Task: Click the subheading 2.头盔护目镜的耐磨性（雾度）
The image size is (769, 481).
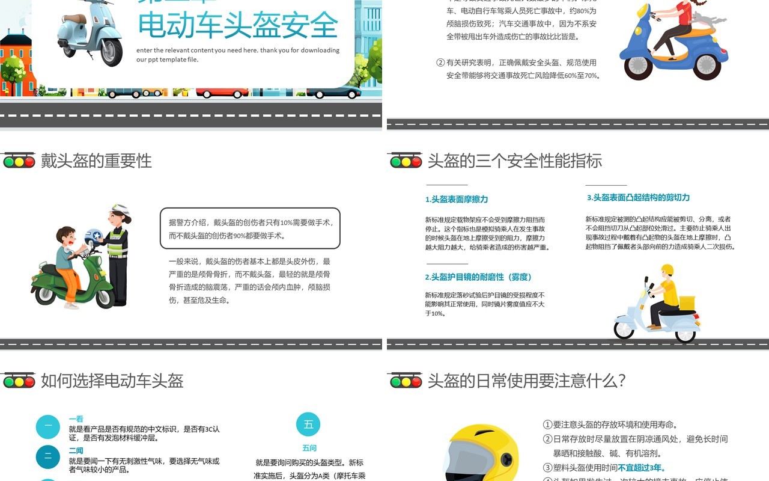Action: [479, 277]
